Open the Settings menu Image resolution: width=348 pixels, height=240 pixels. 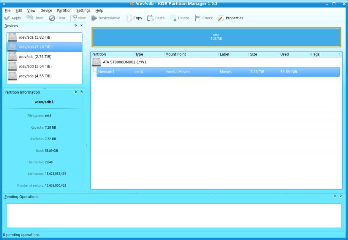[83, 11]
